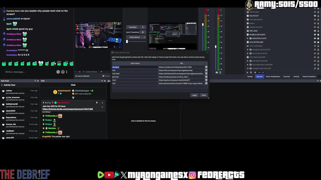Click the Transition button
Image resolution: width=321 pixels, height=180 pixels.
click(133, 27)
